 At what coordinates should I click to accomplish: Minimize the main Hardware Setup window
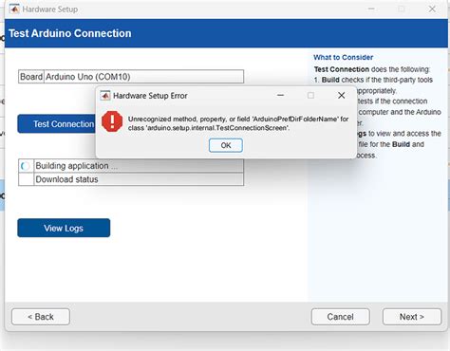(371, 9)
